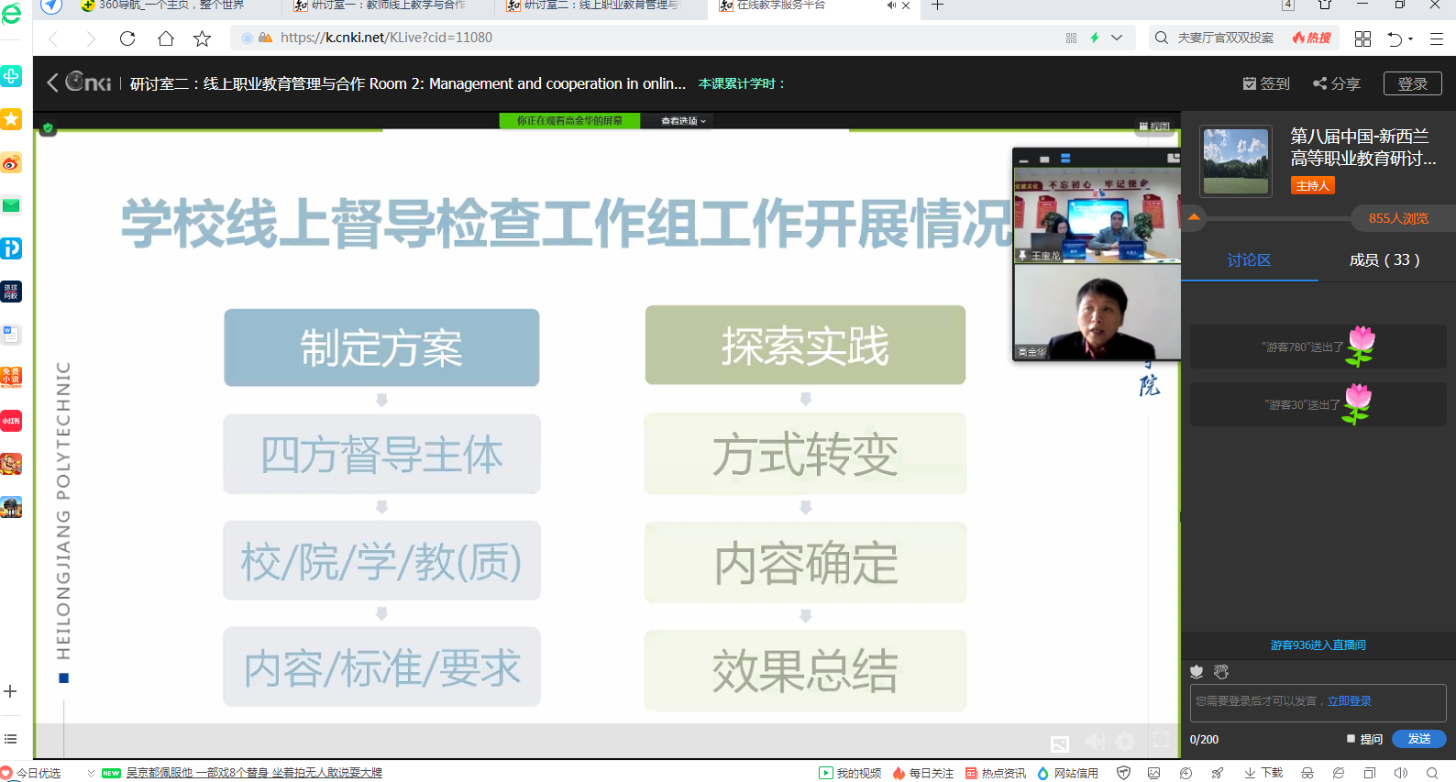Collapse the host info panel orange arrow
The image size is (1456, 782).
click(x=1194, y=217)
